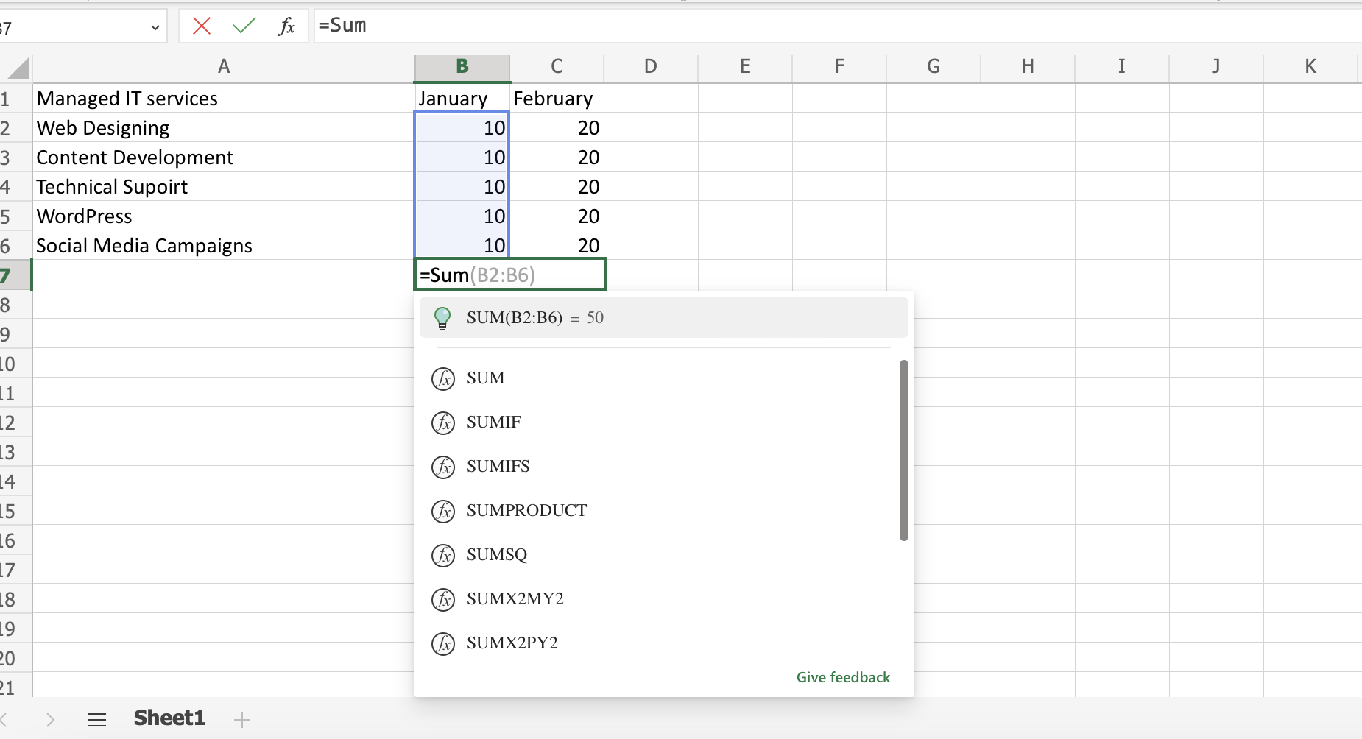Screen dimensions: 1362x739
Task: Expand the Name Box dropdown arrow
Action: [x=155, y=28]
